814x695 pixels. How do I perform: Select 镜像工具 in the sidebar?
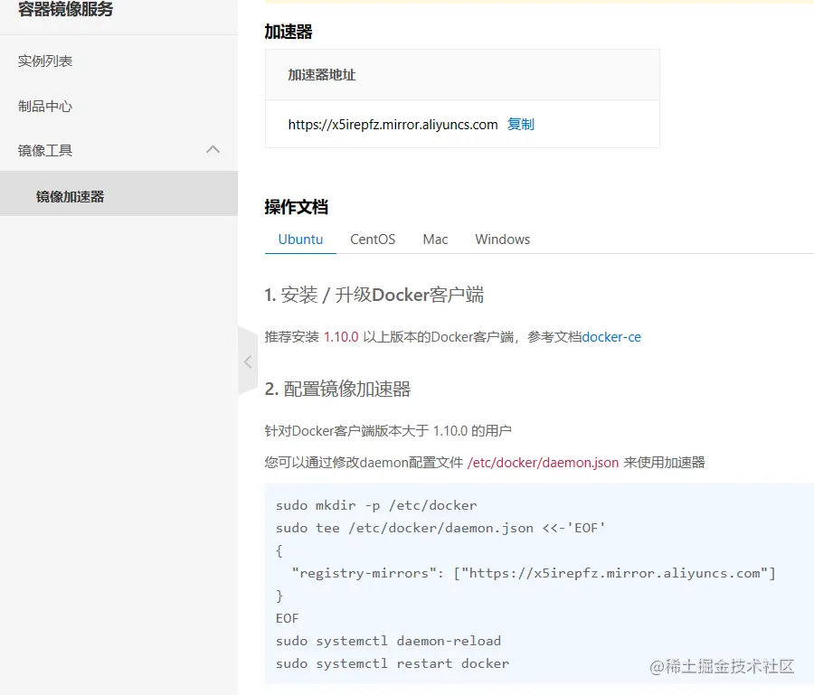45,150
